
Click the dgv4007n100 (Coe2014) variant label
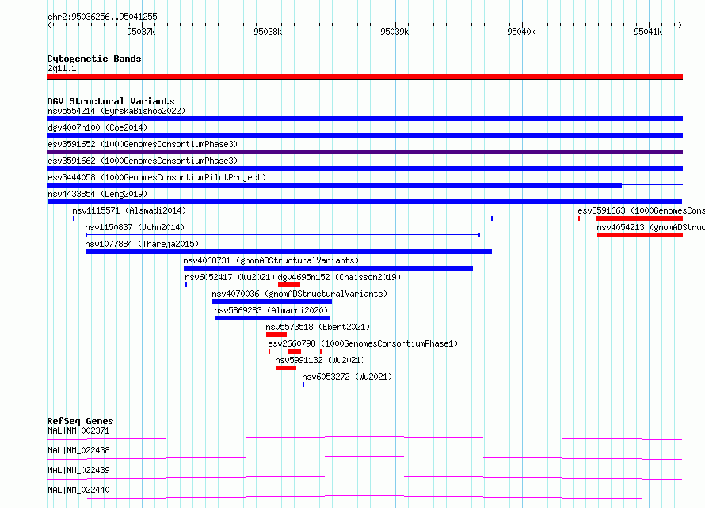point(97,127)
